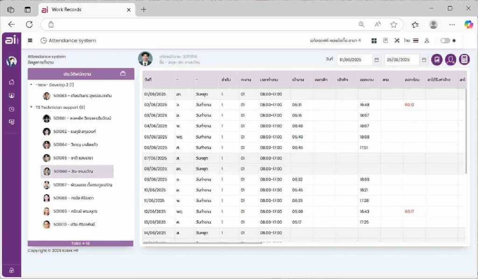Click the lock icon at sidebar bottom
This screenshot has height=279, width=478.
click(11, 270)
